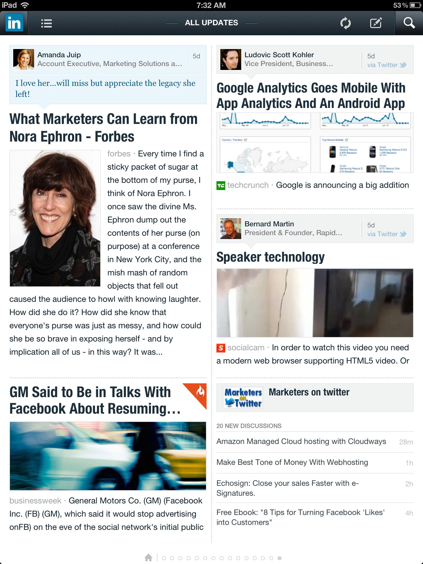This screenshot has width=423, height=564.
Task: Jump to the first page indicator dot
Action: point(164,558)
